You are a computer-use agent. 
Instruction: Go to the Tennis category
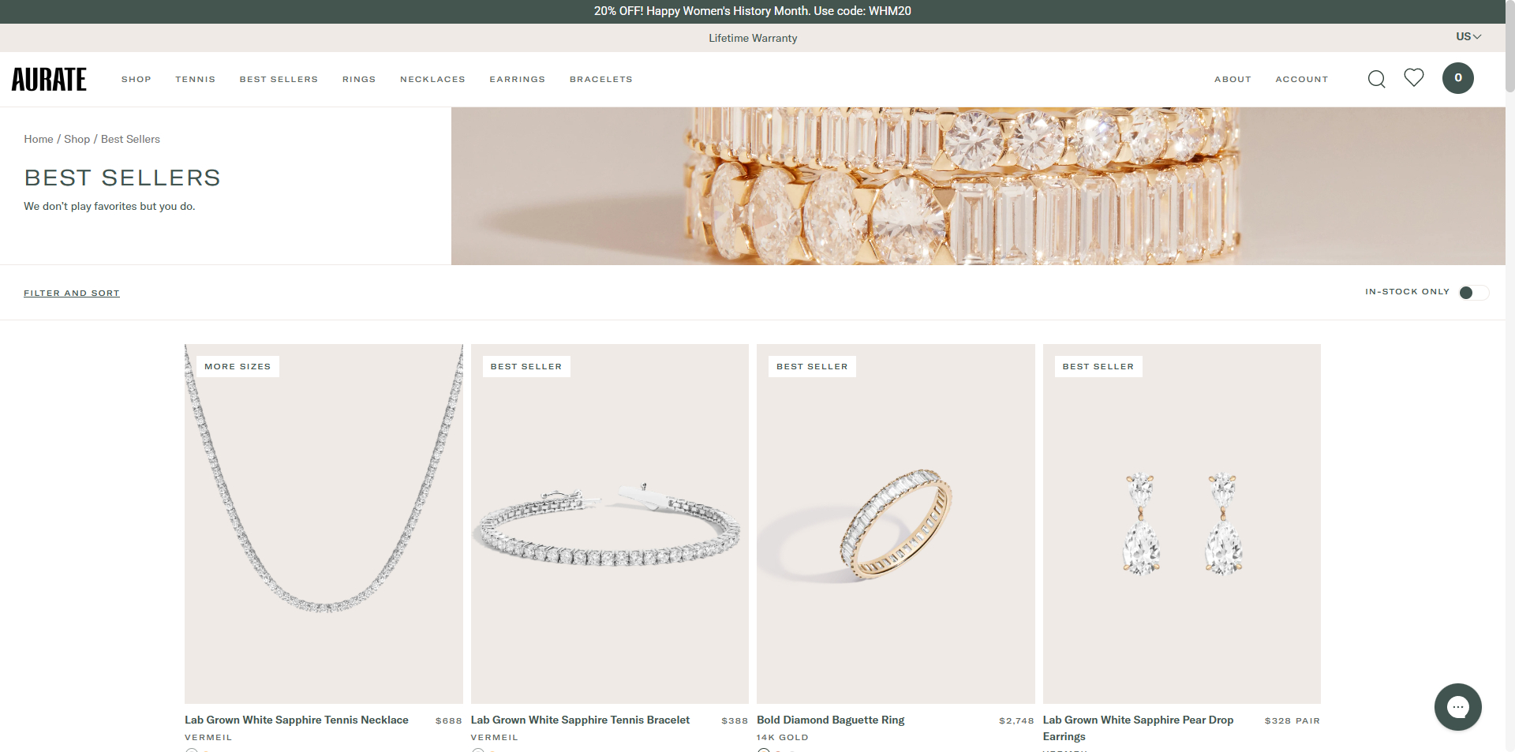tap(195, 80)
